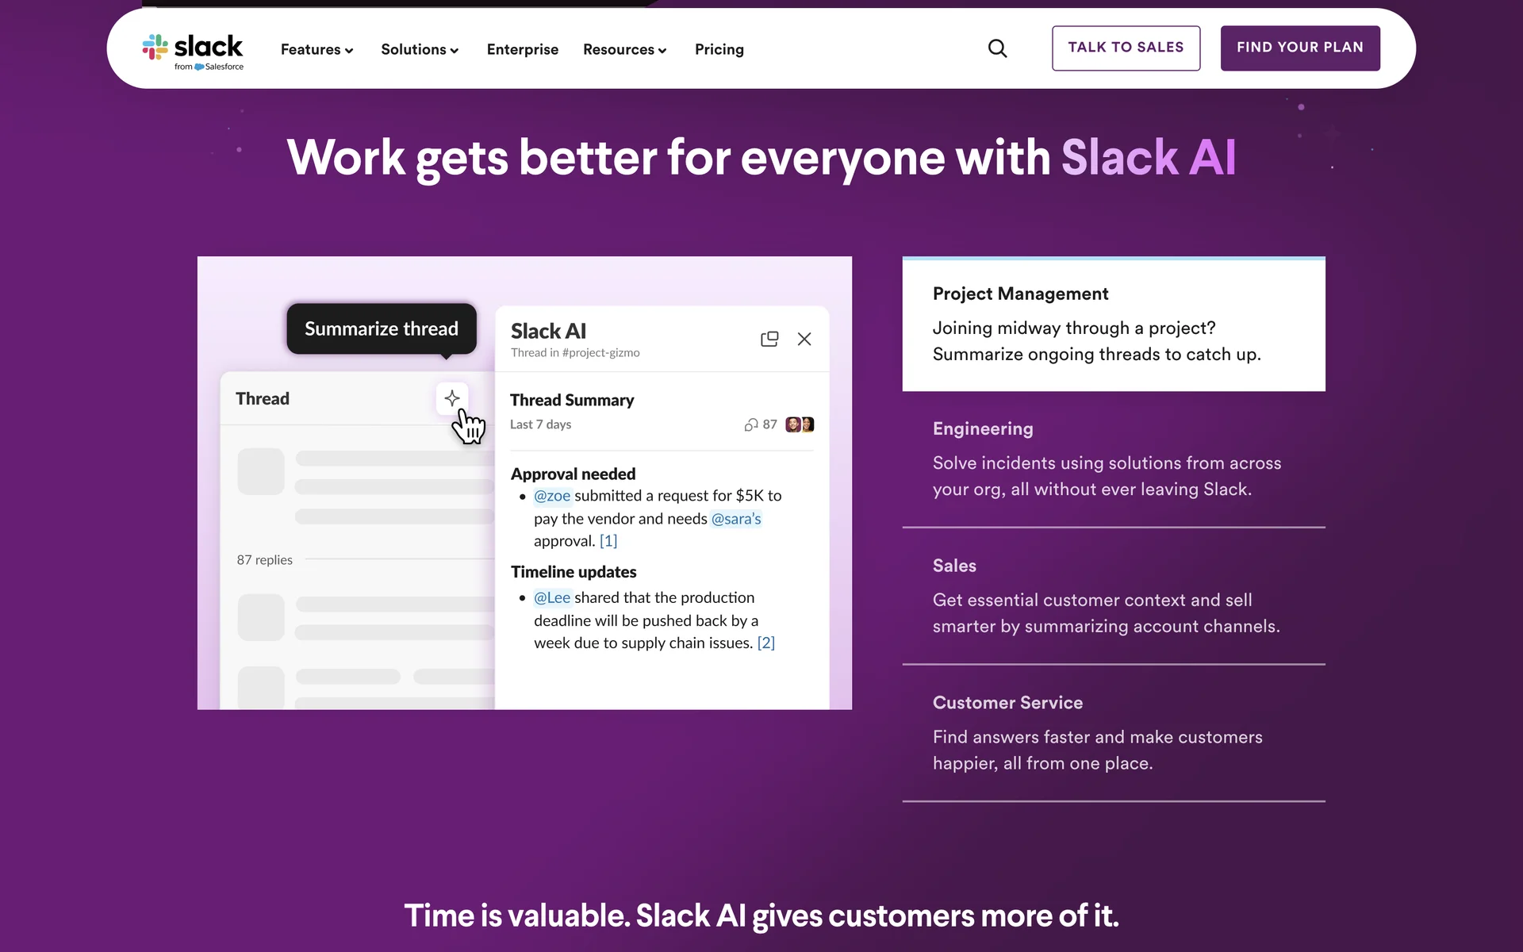Click citation link [2] in Timeline updates

tap(765, 643)
